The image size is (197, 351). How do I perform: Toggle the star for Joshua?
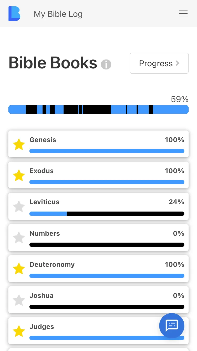point(19,300)
